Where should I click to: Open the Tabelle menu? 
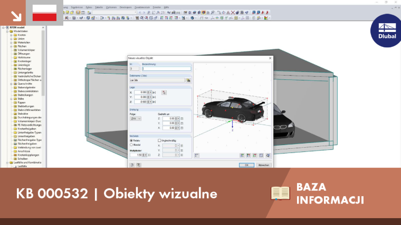(x=99, y=7)
